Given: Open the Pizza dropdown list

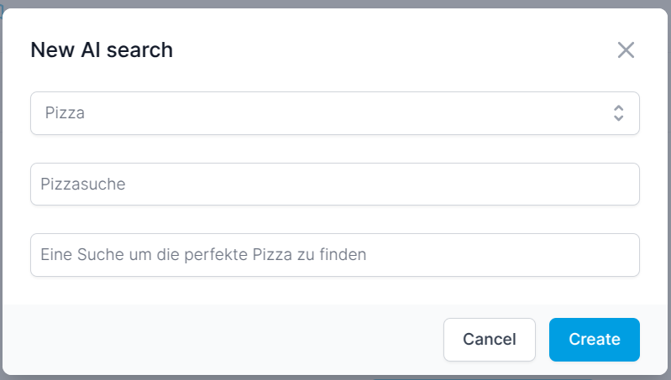Looking at the screenshot, I should [335, 113].
